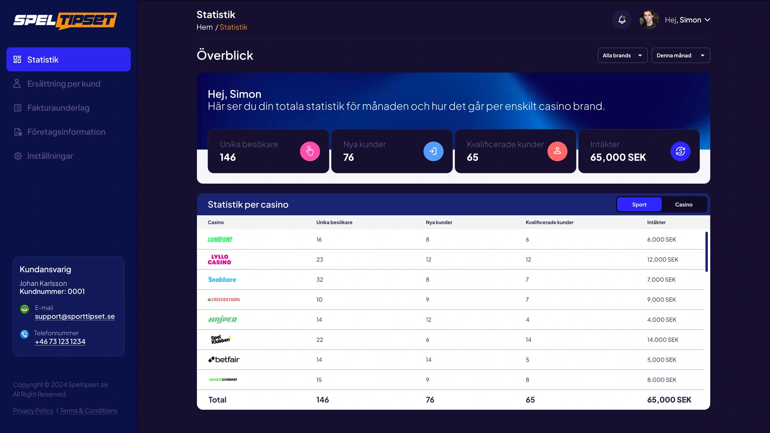Click the Johan Karlsson name
770x433 pixels.
click(43, 283)
